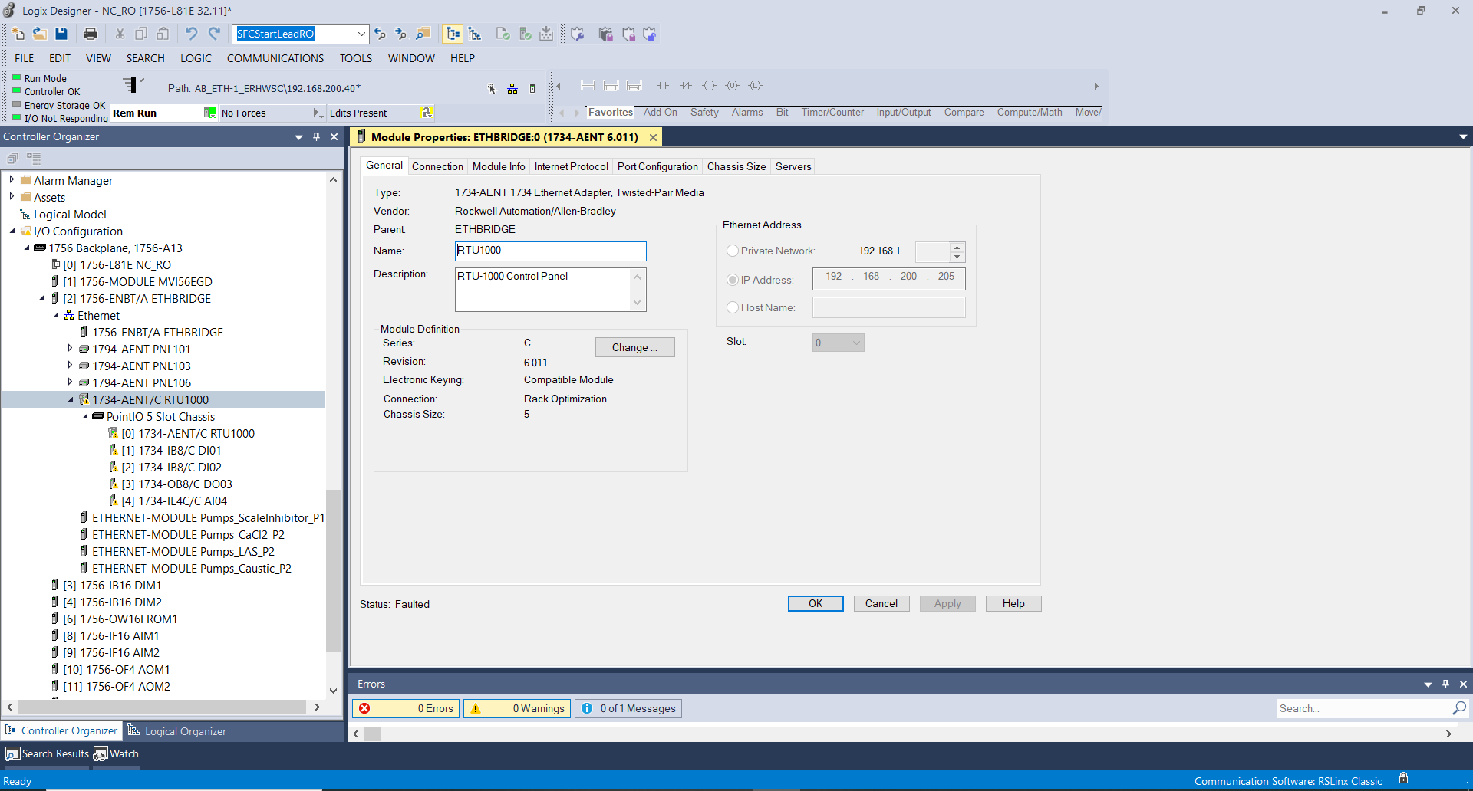The width and height of the screenshot is (1473, 791).
Task: Click the Help button
Action: pos(1013,603)
